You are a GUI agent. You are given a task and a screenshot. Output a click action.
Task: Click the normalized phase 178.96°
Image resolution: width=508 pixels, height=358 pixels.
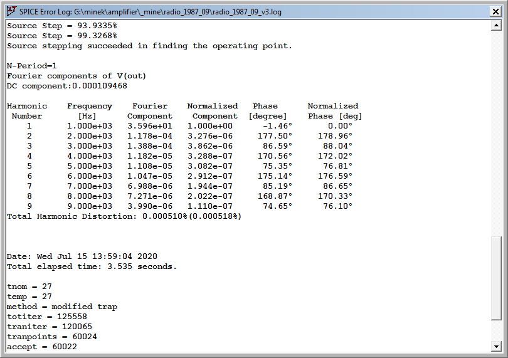pyautogui.click(x=335, y=137)
